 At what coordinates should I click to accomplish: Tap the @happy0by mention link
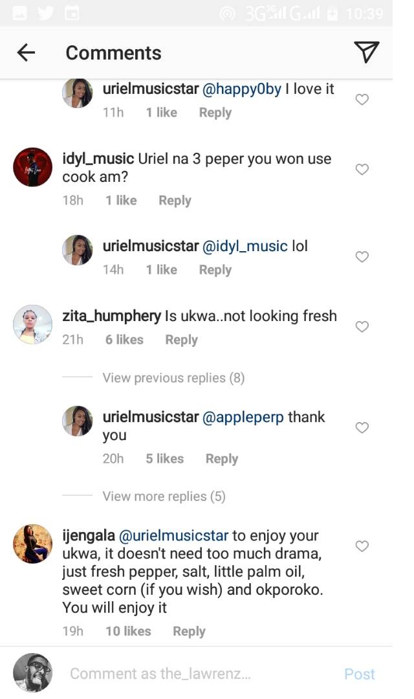tap(242, 89)
